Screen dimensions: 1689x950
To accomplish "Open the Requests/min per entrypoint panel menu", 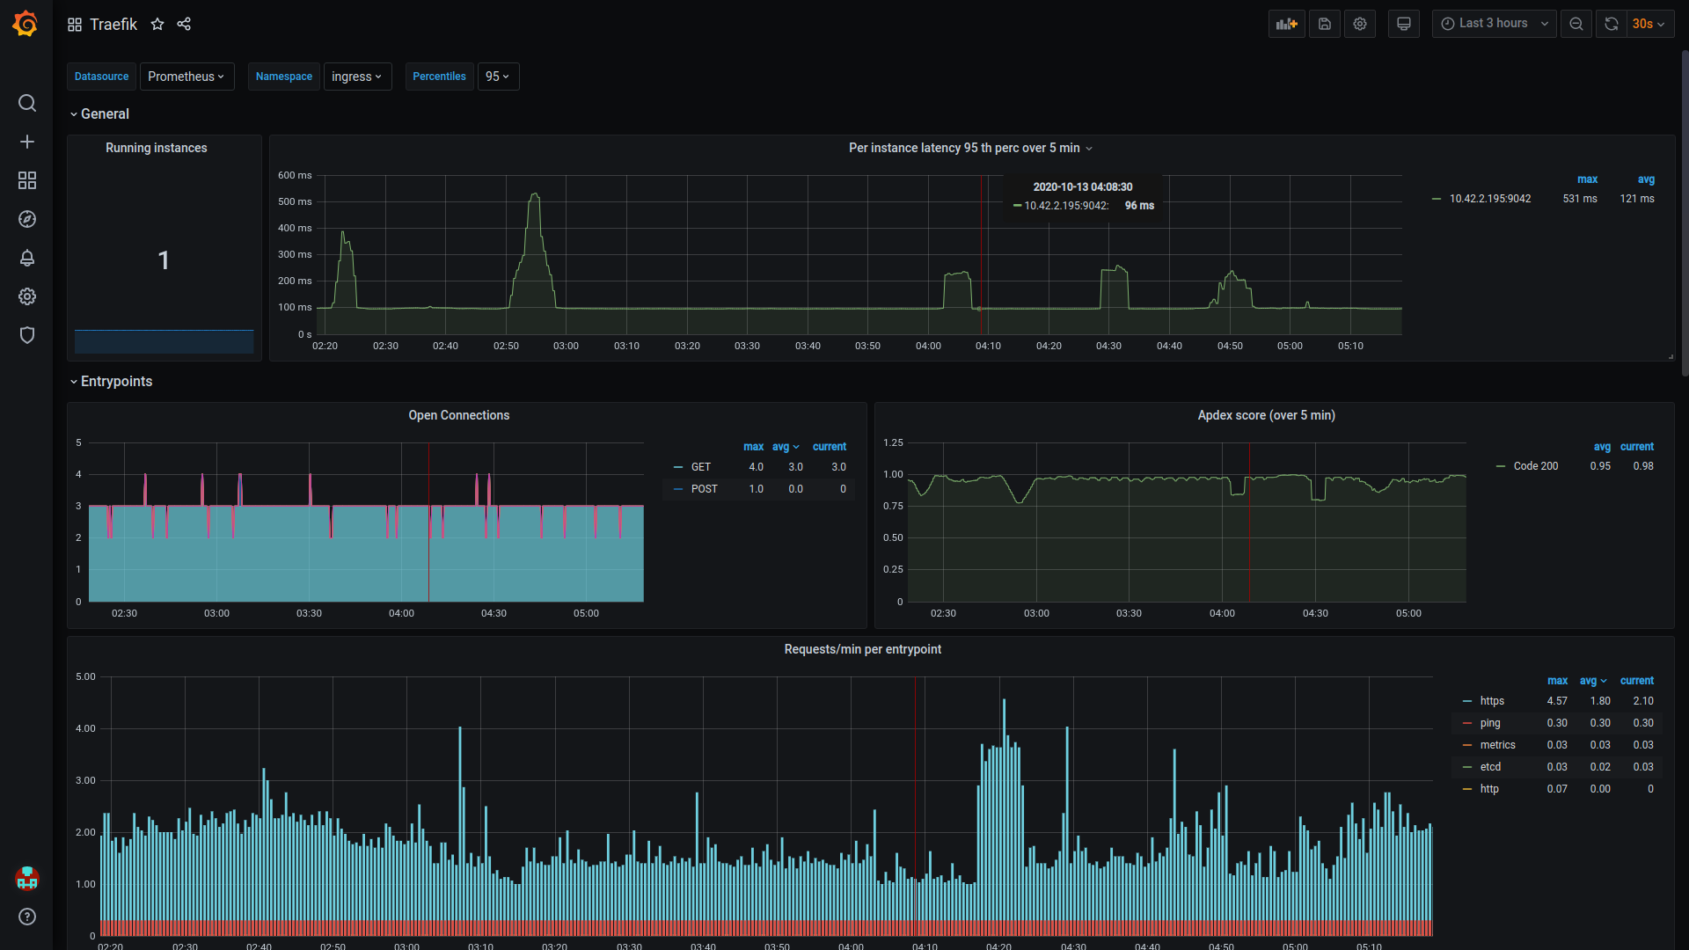I will 862,649.
